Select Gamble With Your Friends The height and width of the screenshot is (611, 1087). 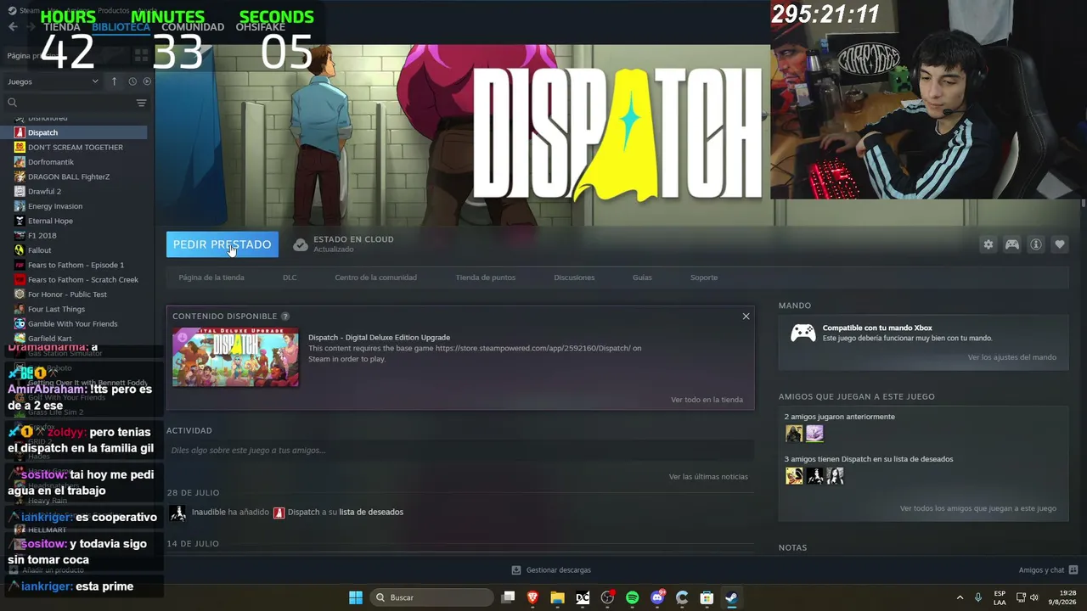click(x=73, y=324)
